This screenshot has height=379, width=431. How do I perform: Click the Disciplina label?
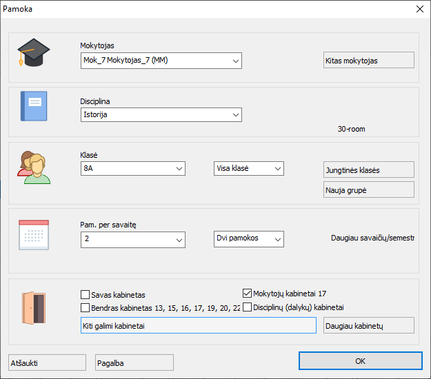point(95,101)
